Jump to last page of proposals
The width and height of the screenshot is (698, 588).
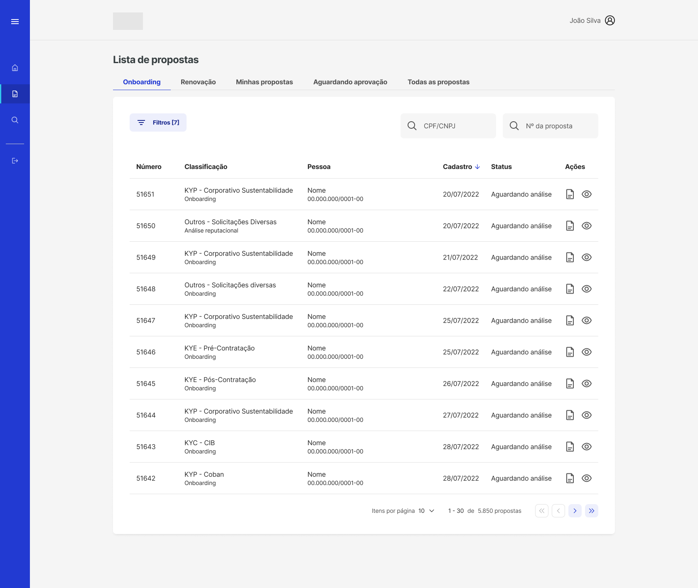[x=591, y=511]
